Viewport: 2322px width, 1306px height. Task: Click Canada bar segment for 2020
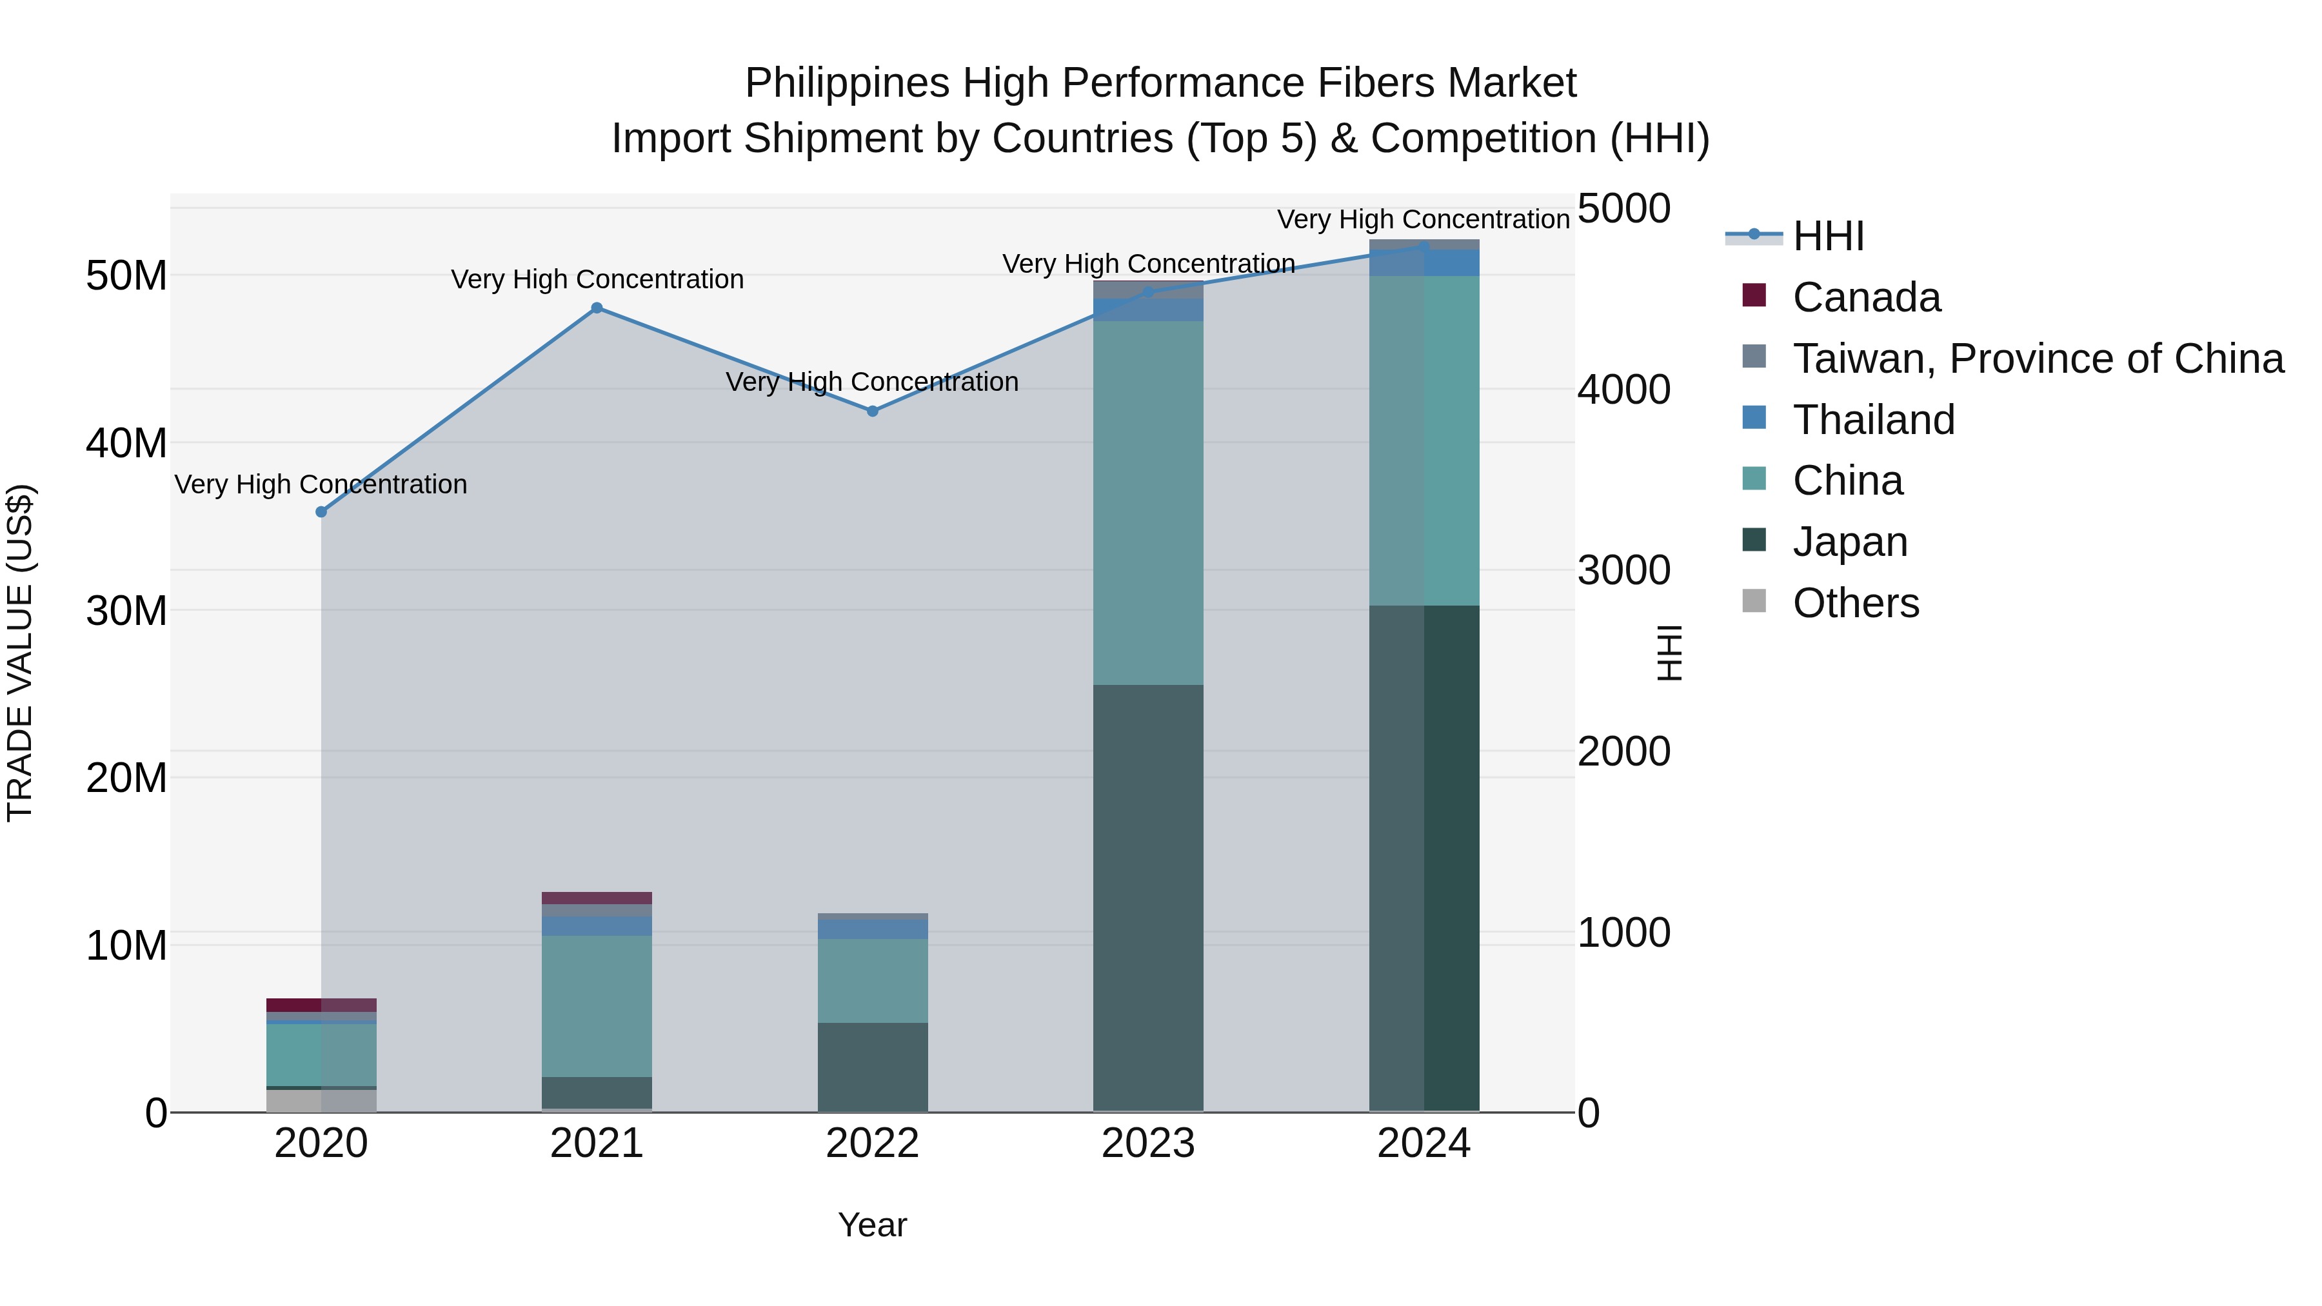click(321, 1005)
